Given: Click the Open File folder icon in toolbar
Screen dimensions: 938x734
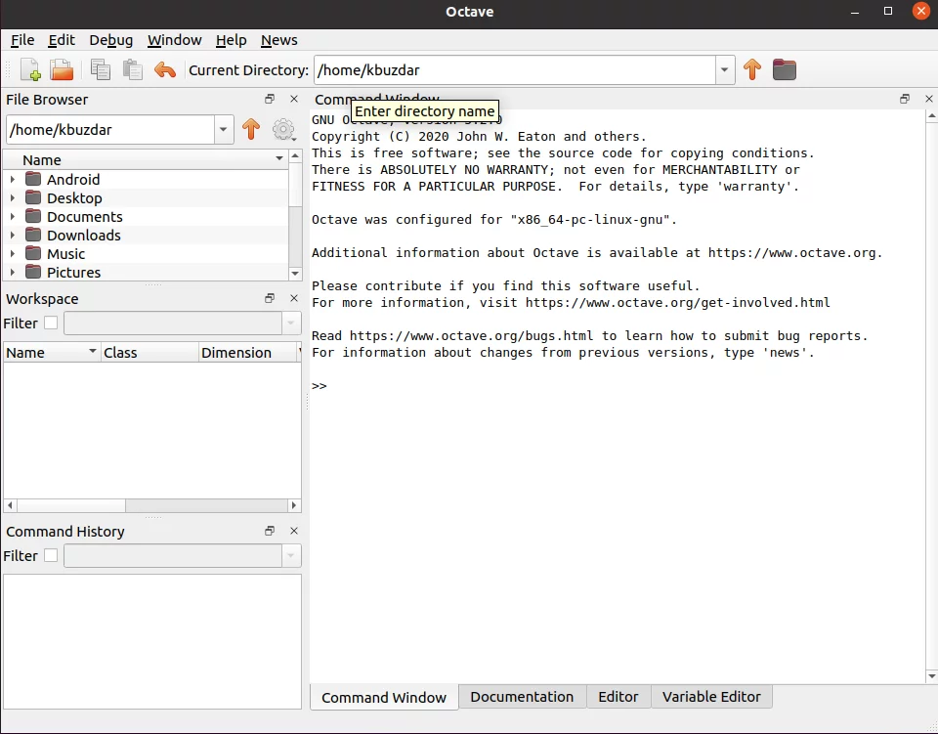Looking at the screenshot, I should [61, 70].
